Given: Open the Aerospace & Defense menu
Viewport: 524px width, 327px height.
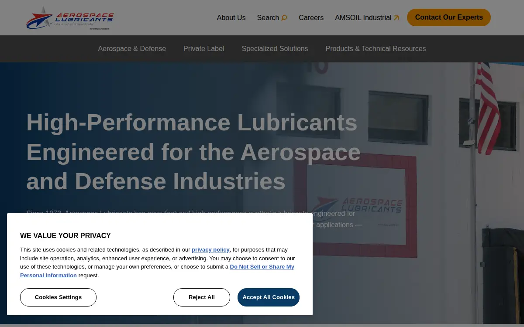Looking at the screenshot, I should click(x=132, y=49).
